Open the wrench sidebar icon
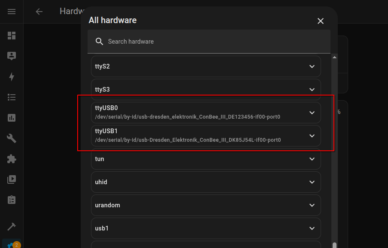Image resolution: width=388 pixels, height=248 pixels. 12,138
